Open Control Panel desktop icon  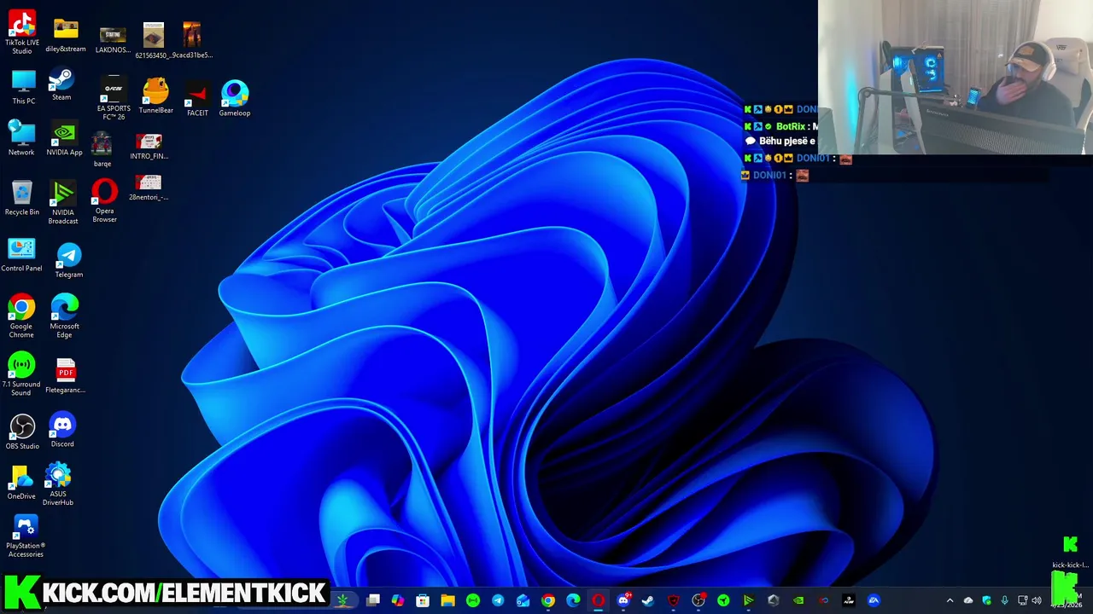21,254
